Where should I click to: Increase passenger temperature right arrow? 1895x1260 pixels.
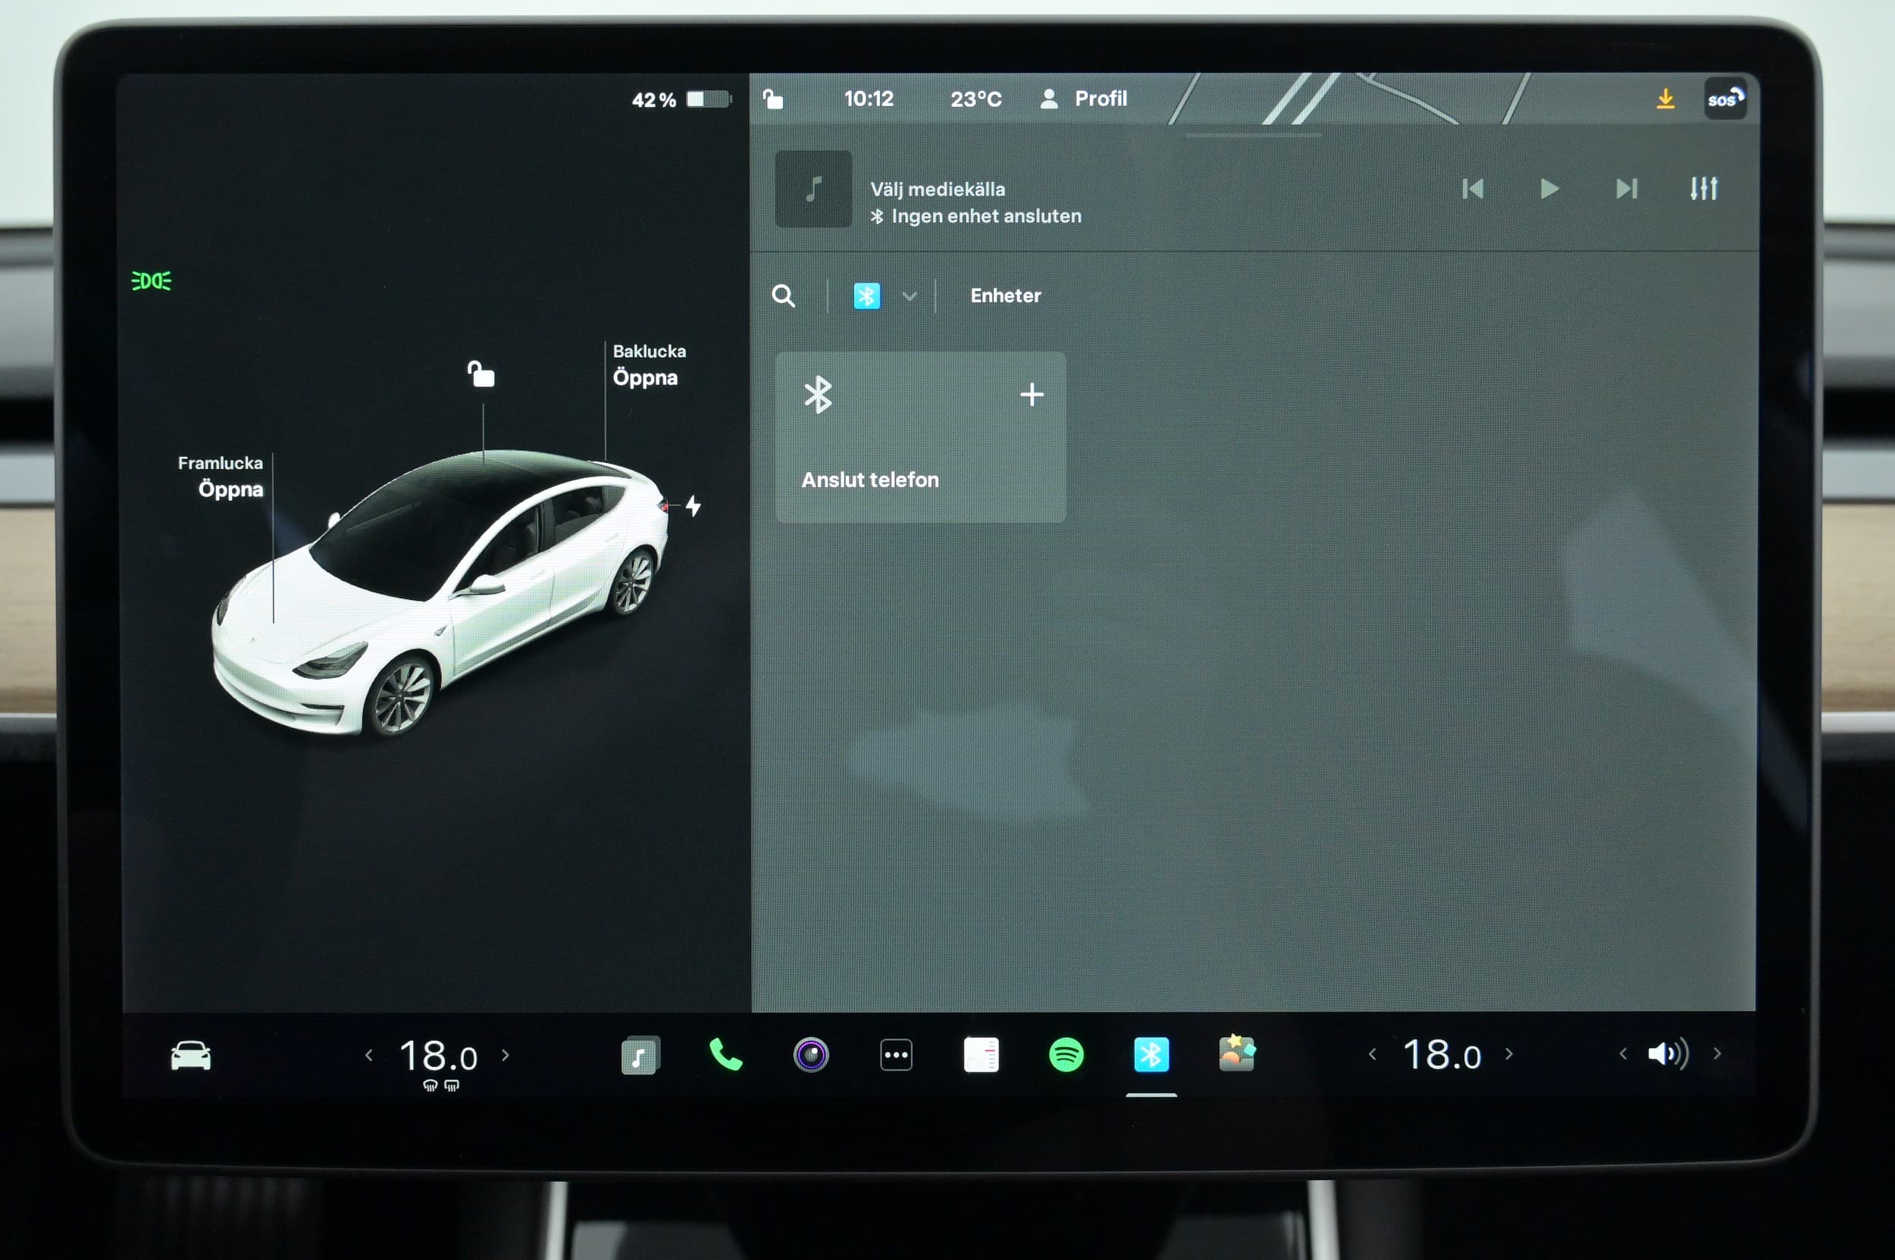tap(1509, 1054)
